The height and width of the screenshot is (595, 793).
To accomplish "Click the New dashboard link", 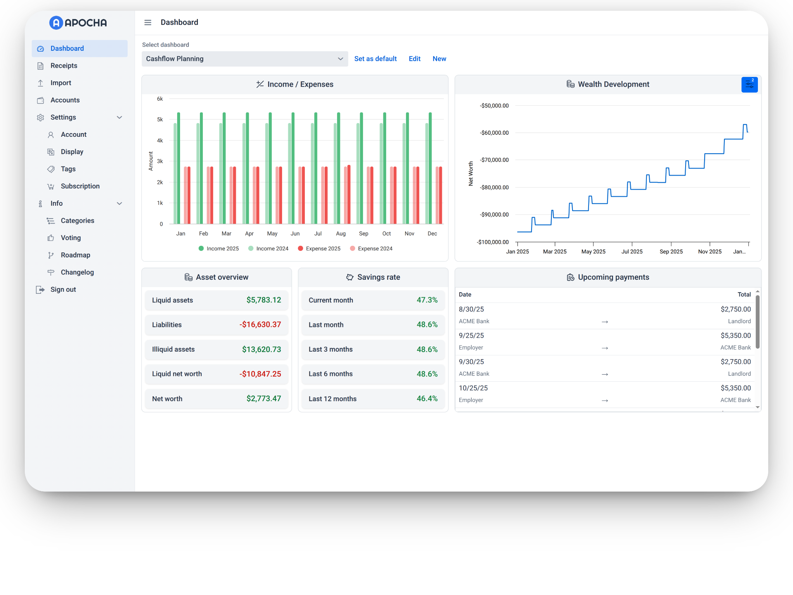I will click(x=439, y=59).
